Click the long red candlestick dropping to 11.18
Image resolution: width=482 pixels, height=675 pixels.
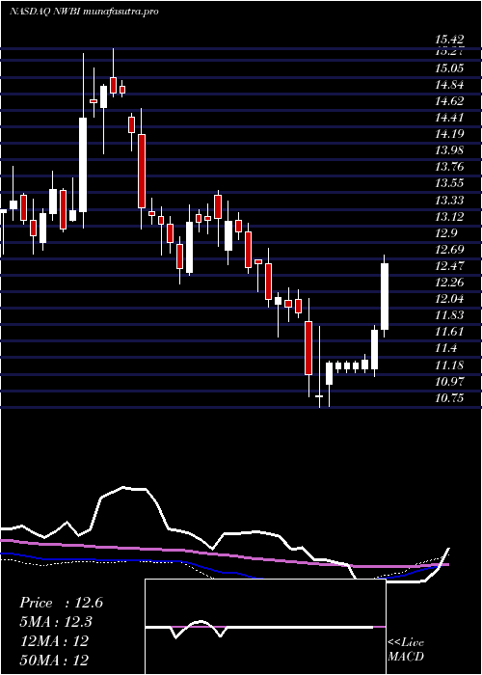(x=308, y=348)
